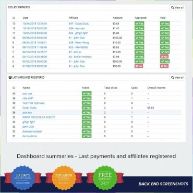Click the Last Affiliates Registered users icon

click(x=10, y=77)
